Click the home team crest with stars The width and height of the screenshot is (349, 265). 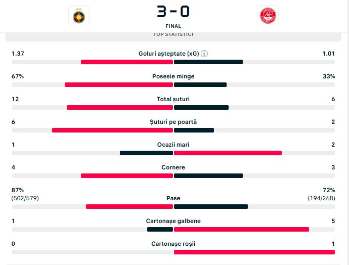click(x=79, y=16)
